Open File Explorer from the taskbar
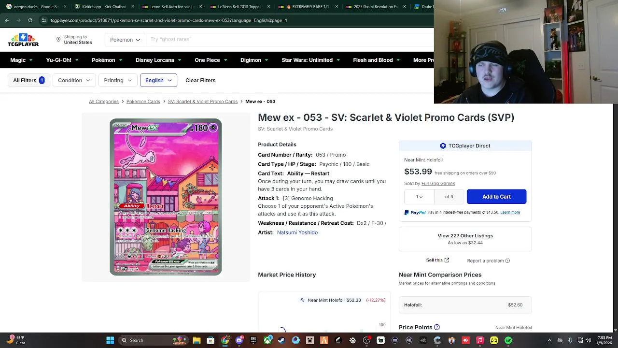The width and height of the screenshot is (618, 348). [x=197, y=340]
